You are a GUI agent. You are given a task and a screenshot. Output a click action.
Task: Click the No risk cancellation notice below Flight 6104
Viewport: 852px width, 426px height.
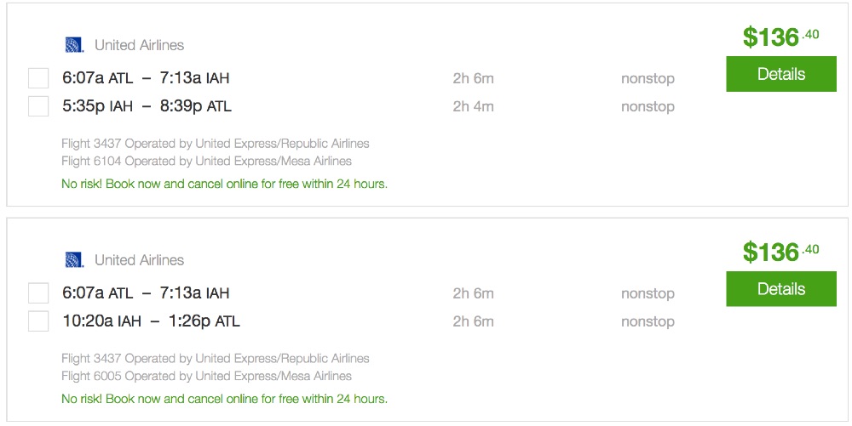click(224, 183)
